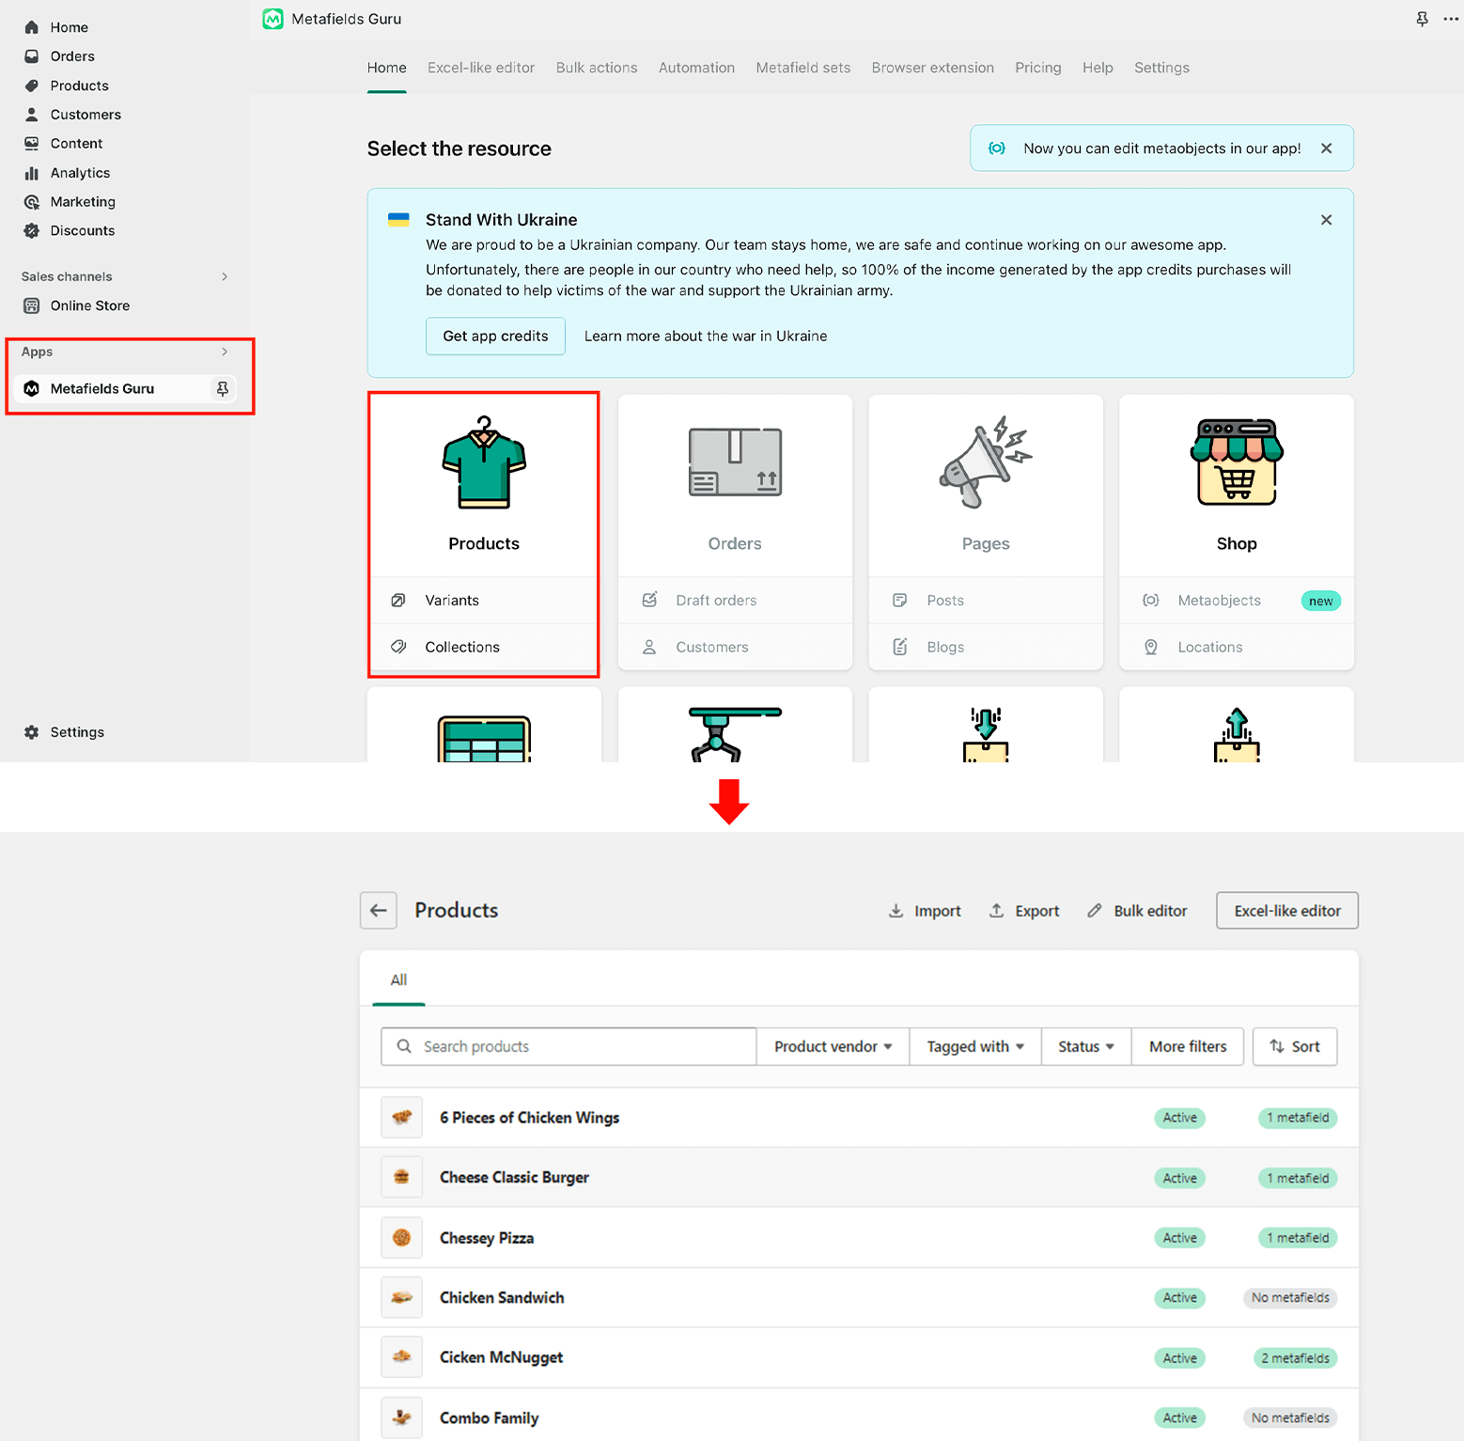Close the Stand With Ukraine banner

coord(1327,220)
